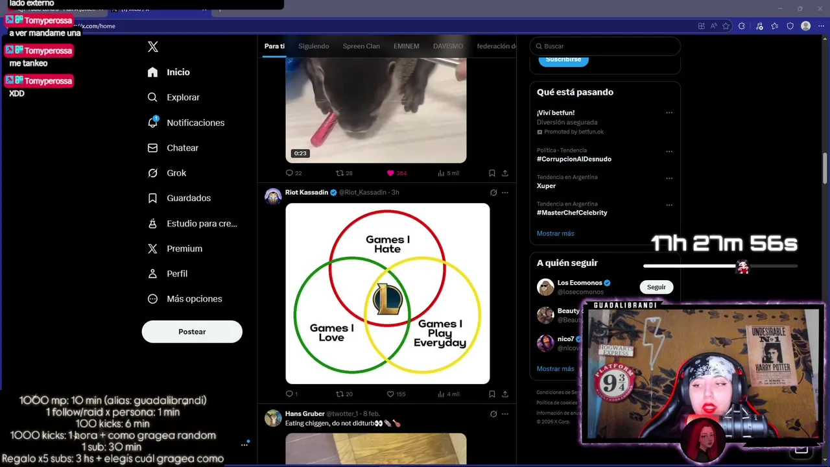Image resolution: width=830 pixels, height=467 pixels.
Task: Repost Riot Kassadin's post with 20 reposts
Action: [344, 394]
